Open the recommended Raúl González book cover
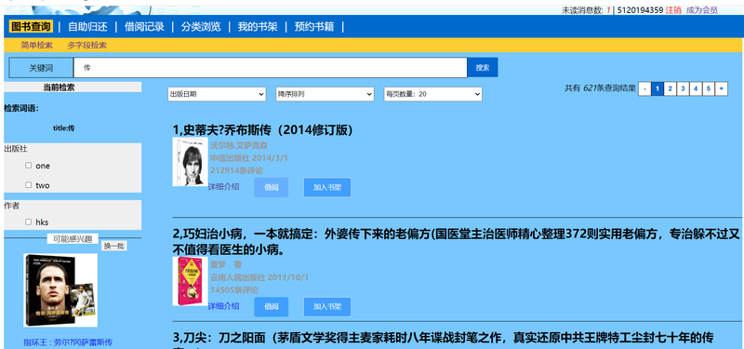 60,290
